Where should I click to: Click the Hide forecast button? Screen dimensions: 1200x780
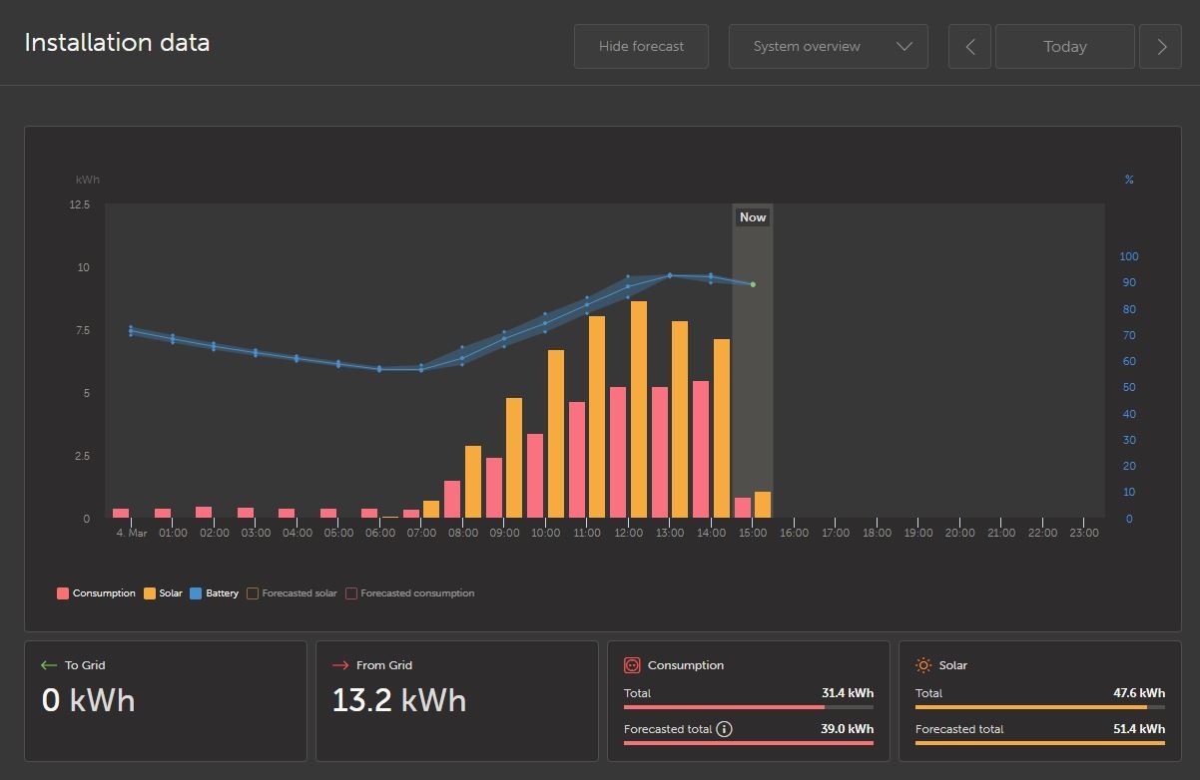click(x=641, y=47)
